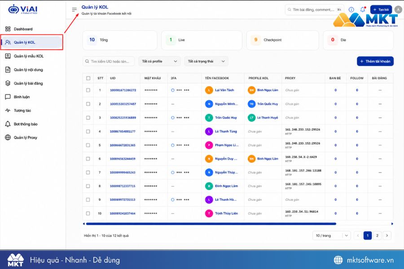Click the purple avatar of Lê Thanh Tùng

pyautogui.click(x=209, y=131)
